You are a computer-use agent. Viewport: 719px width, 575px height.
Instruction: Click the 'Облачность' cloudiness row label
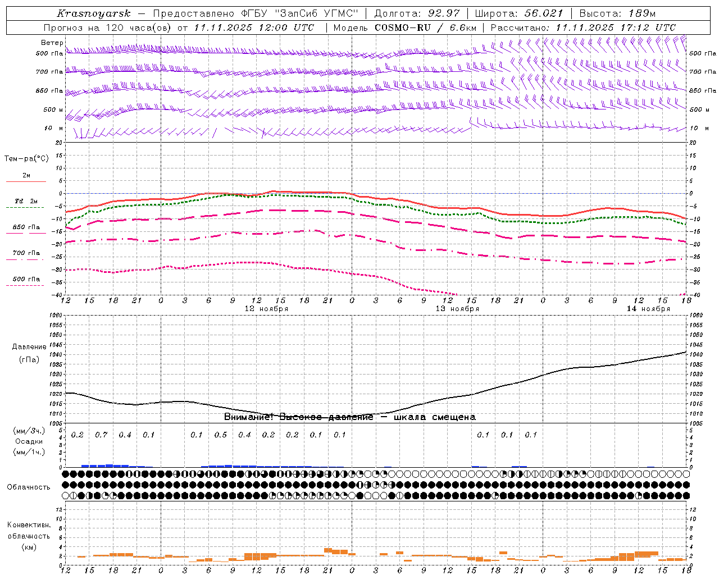click(29, 487)
